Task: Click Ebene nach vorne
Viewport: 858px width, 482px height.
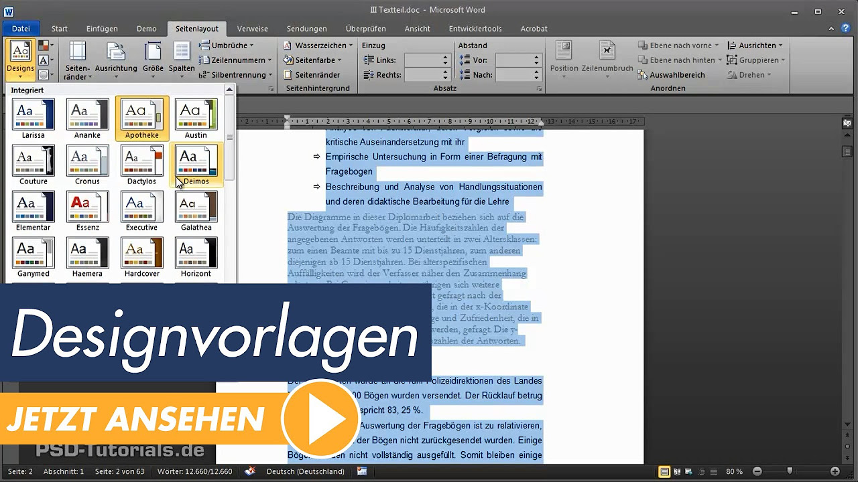Action: click(x=678, y=46)
